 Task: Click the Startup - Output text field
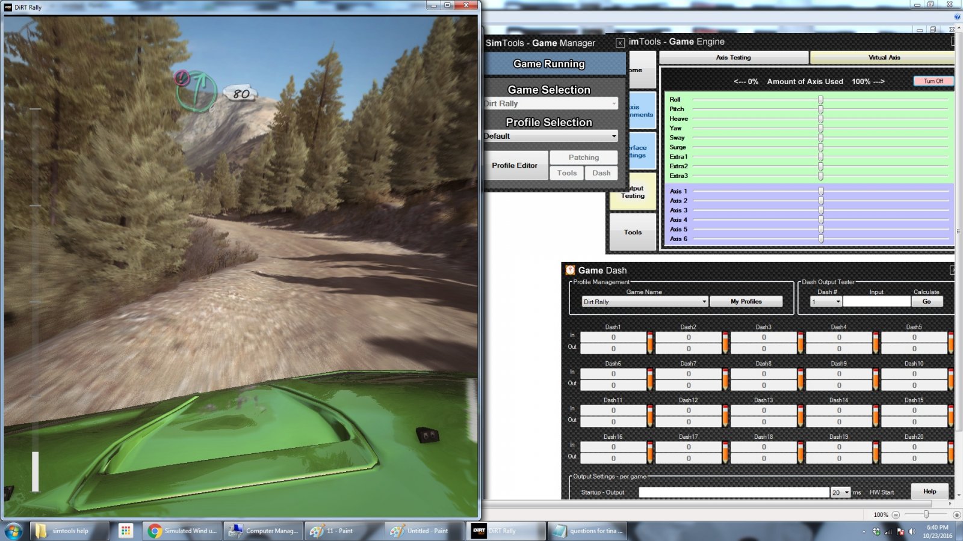pos(734,492)
